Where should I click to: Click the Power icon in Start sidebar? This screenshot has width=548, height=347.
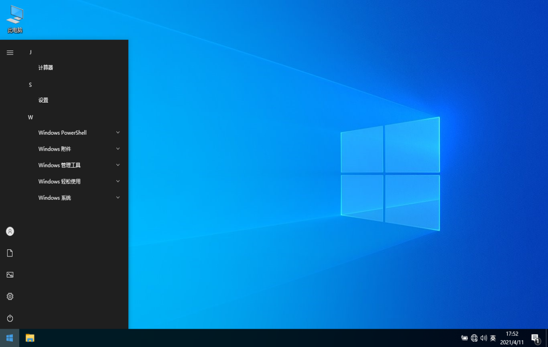coord(10,318)
